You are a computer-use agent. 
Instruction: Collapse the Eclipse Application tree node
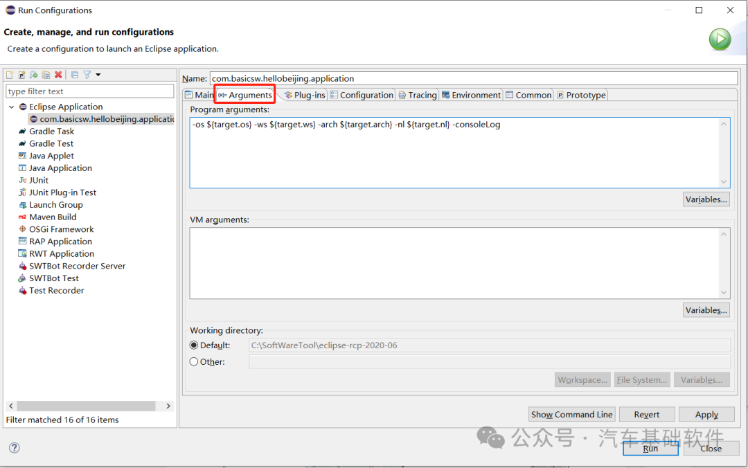[x=12, y=107]
